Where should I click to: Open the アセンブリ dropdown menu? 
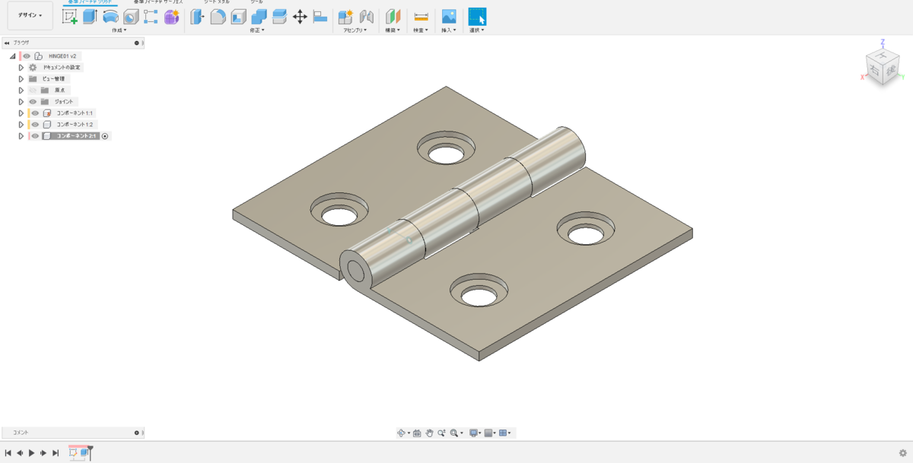(x=355, y=30)
